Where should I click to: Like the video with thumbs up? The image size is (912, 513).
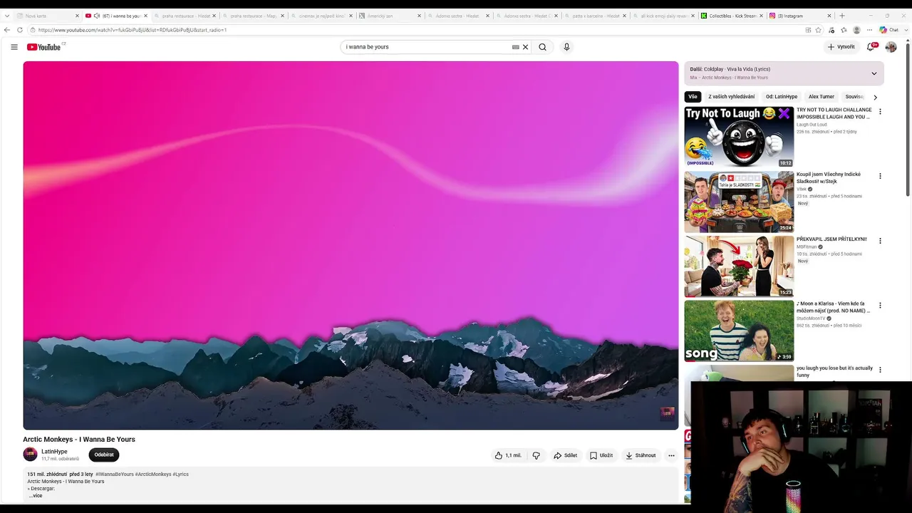[x=509, y=455]
